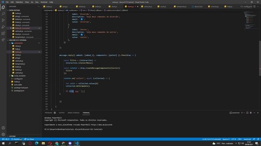This screenshot has height=146, width=261.
Task: Close the terminal panel
Action: (x=258, y=113)
